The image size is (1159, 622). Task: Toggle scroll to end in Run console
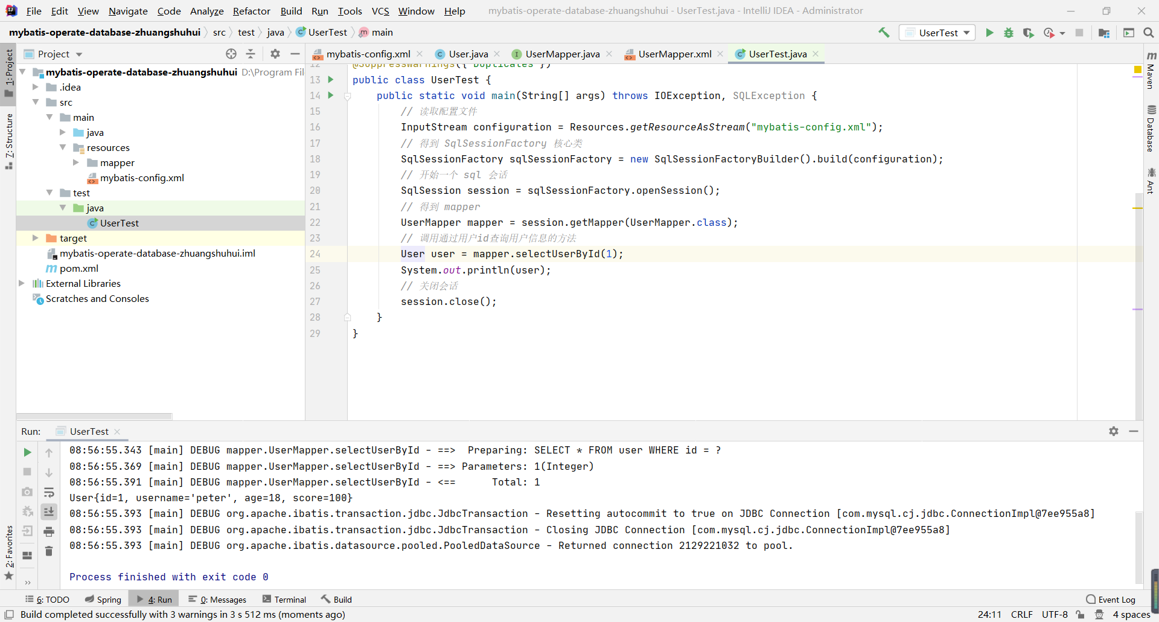(x=49, y=512)
